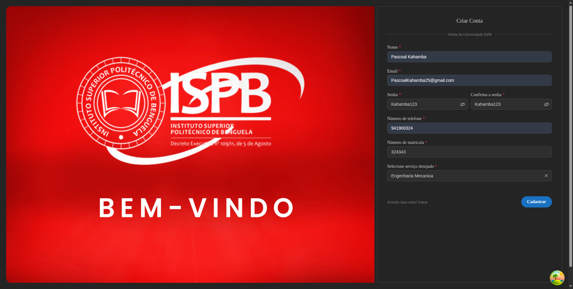This screenshot has width=573, height=289.
Task: Focus the Número de telefone field
Action: click(469, 128)
